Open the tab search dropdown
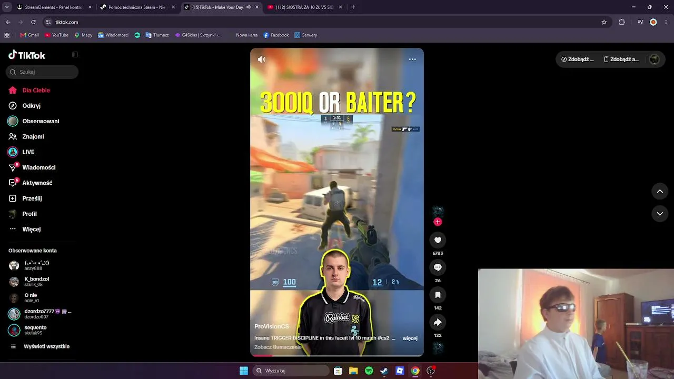This screenshot has height=379, width=674. click(x=7, y=7)
